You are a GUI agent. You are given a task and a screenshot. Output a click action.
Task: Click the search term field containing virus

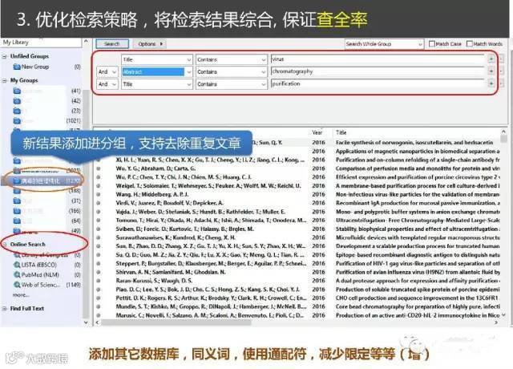point(378,59)
